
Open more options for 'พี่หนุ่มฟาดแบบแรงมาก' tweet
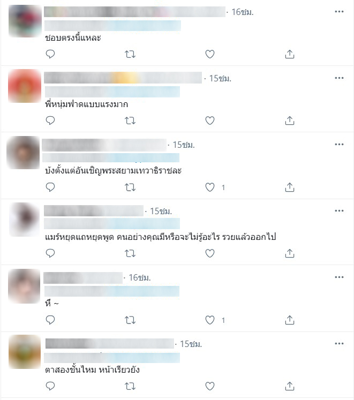[x=339, y=78]
